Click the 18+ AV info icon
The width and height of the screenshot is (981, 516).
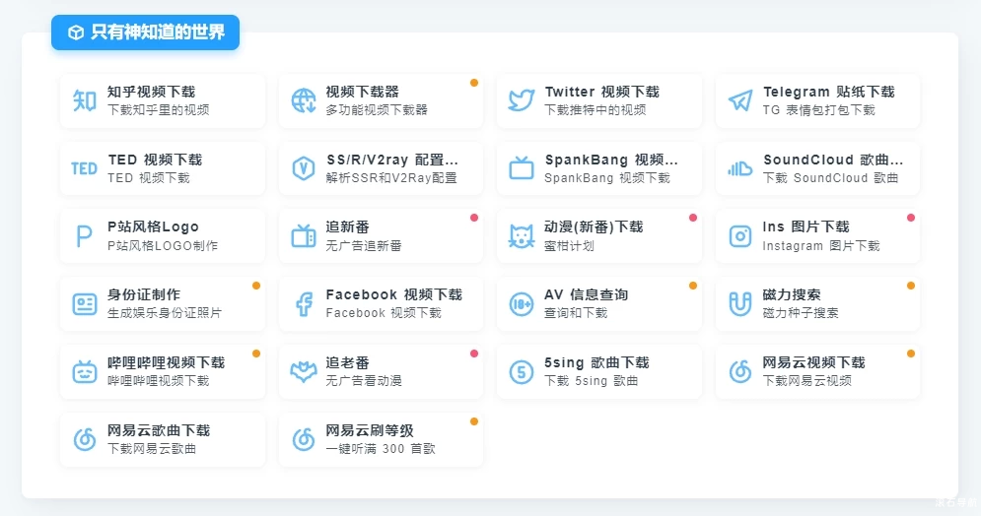pyautogui.click(x=522, y=303)
